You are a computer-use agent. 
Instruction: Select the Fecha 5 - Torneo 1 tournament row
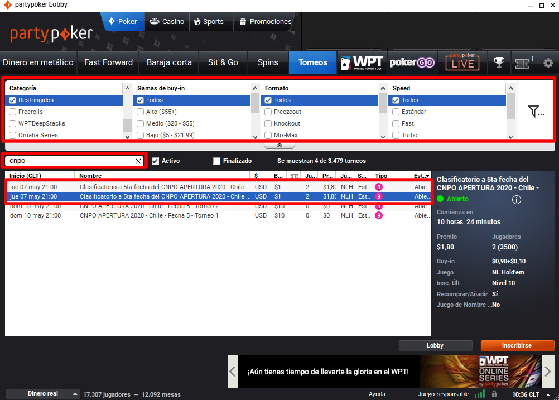[x=218, y=215]
